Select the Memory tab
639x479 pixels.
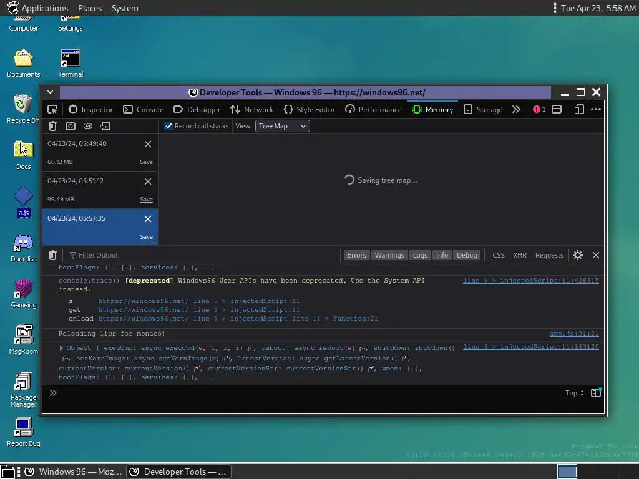coord(433,110)
